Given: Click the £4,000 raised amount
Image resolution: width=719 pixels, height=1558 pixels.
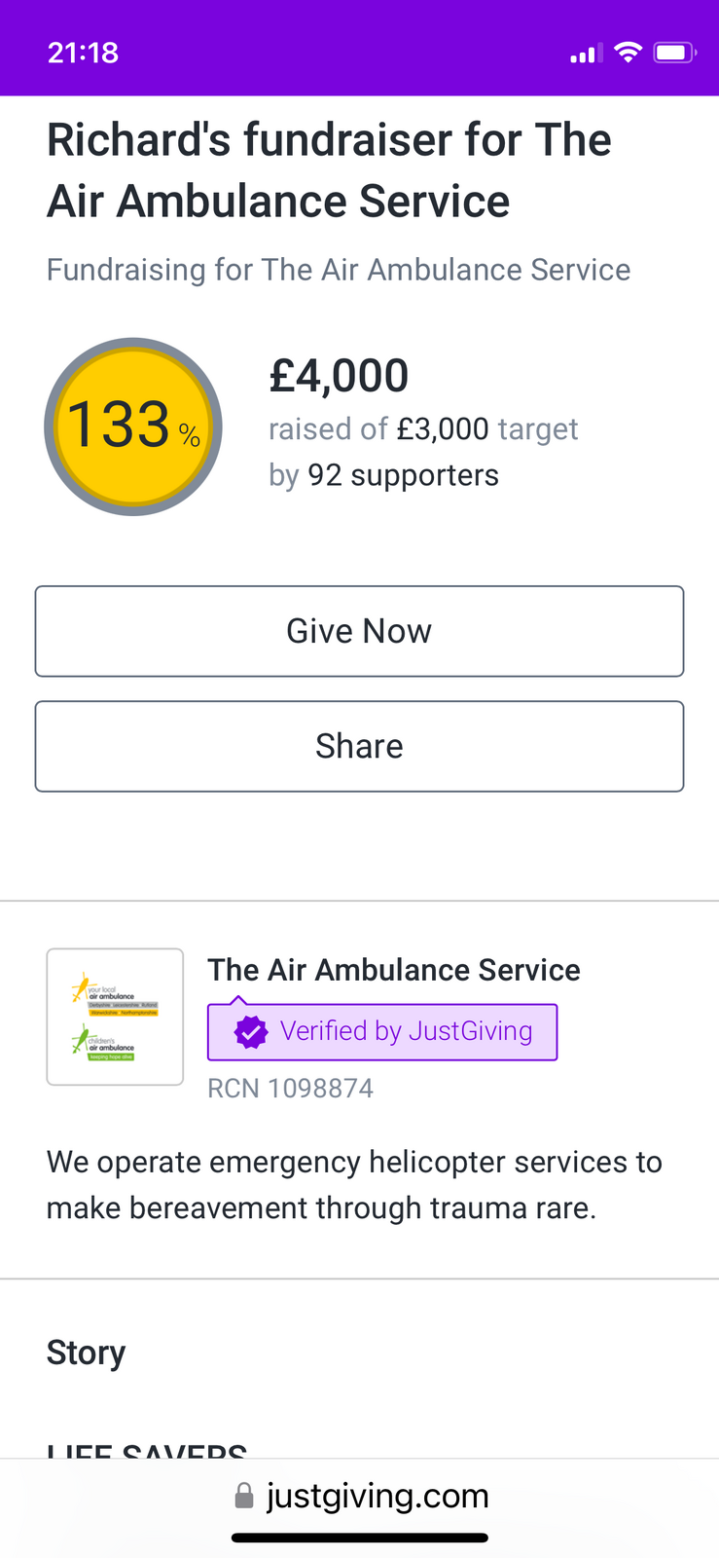Looking at the screenshot, I should pos(339,375).
